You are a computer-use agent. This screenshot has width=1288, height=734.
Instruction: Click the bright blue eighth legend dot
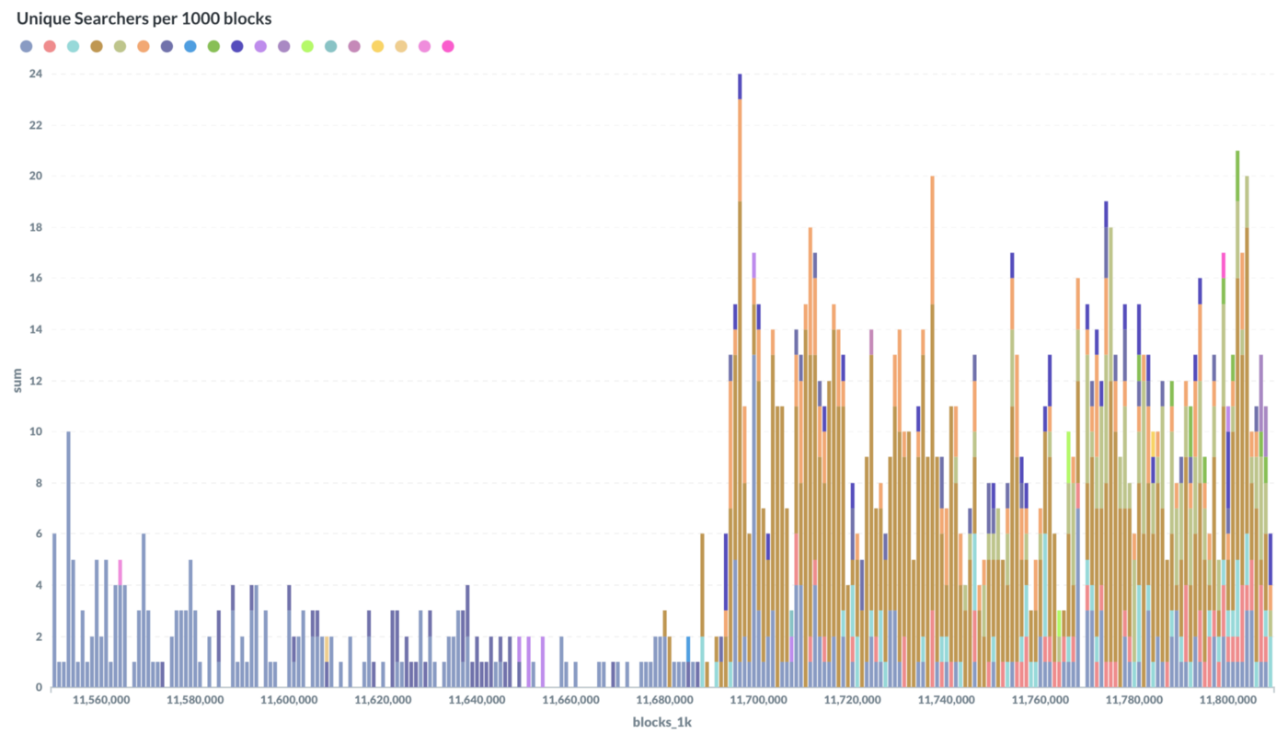(x=190, y=46)
